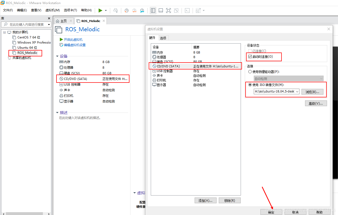Click the Unity mode toolbar icon
Image resolution: width=338 pixels, height=215 pixels.
(x=176, y=11)
